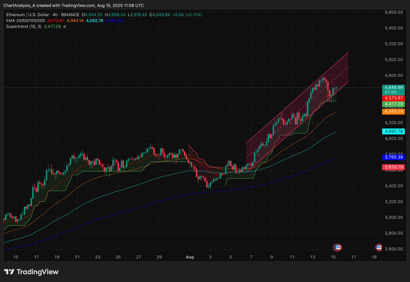This screenshot has height=282, width=410.
Task: Click the closing price C4,648.98 in the header
Action: pyautogui.click(x=160, y=15)
